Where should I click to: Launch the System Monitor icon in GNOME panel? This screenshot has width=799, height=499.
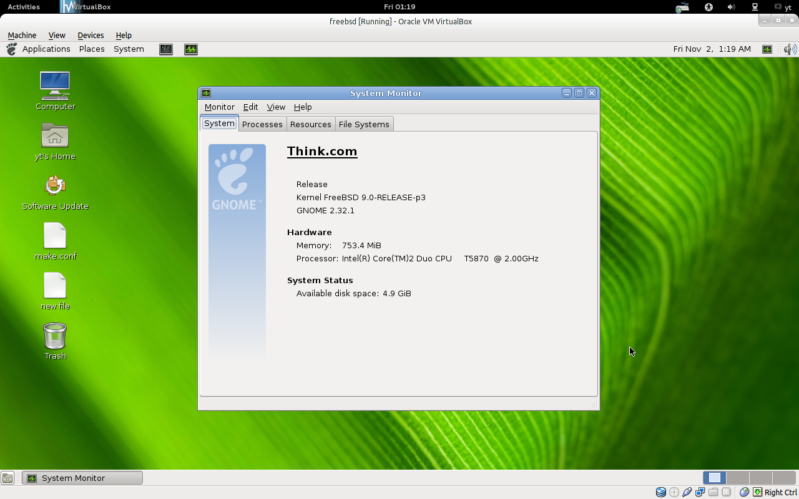[x=191, y=49]
